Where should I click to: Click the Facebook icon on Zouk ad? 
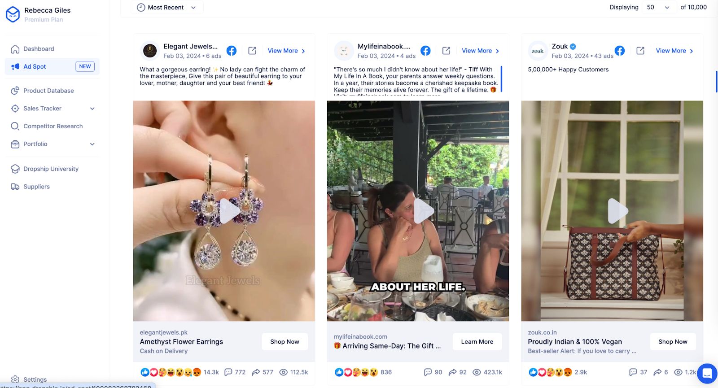point(620,51)
